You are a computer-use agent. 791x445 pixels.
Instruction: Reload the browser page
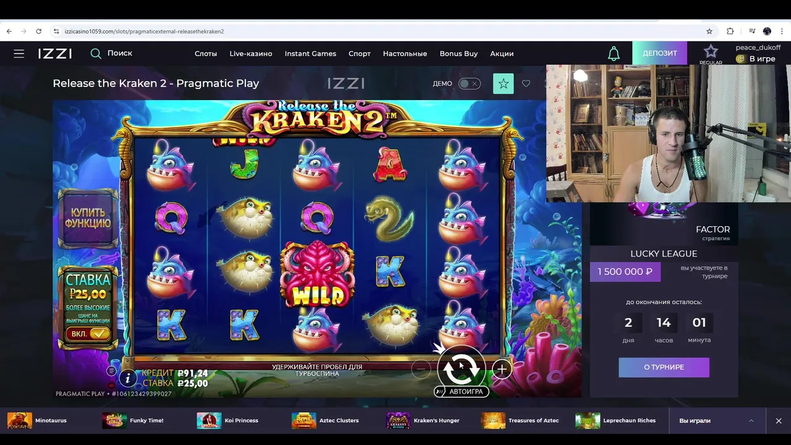(x=38, y=31)
